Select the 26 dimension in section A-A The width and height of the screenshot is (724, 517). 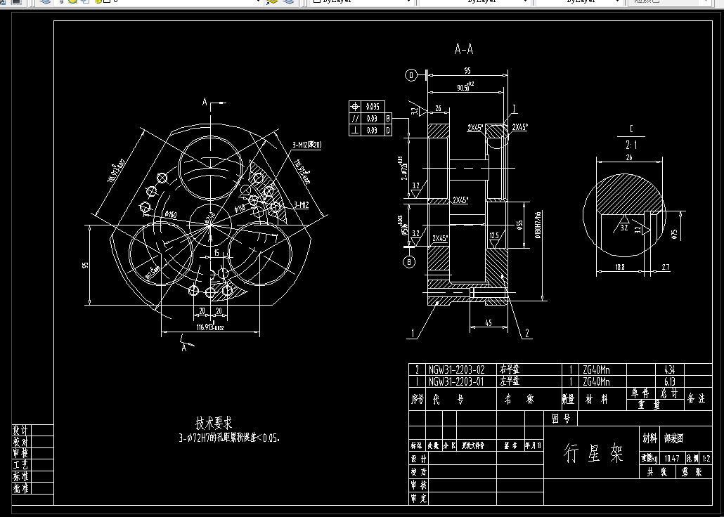[x=438, y=108]
